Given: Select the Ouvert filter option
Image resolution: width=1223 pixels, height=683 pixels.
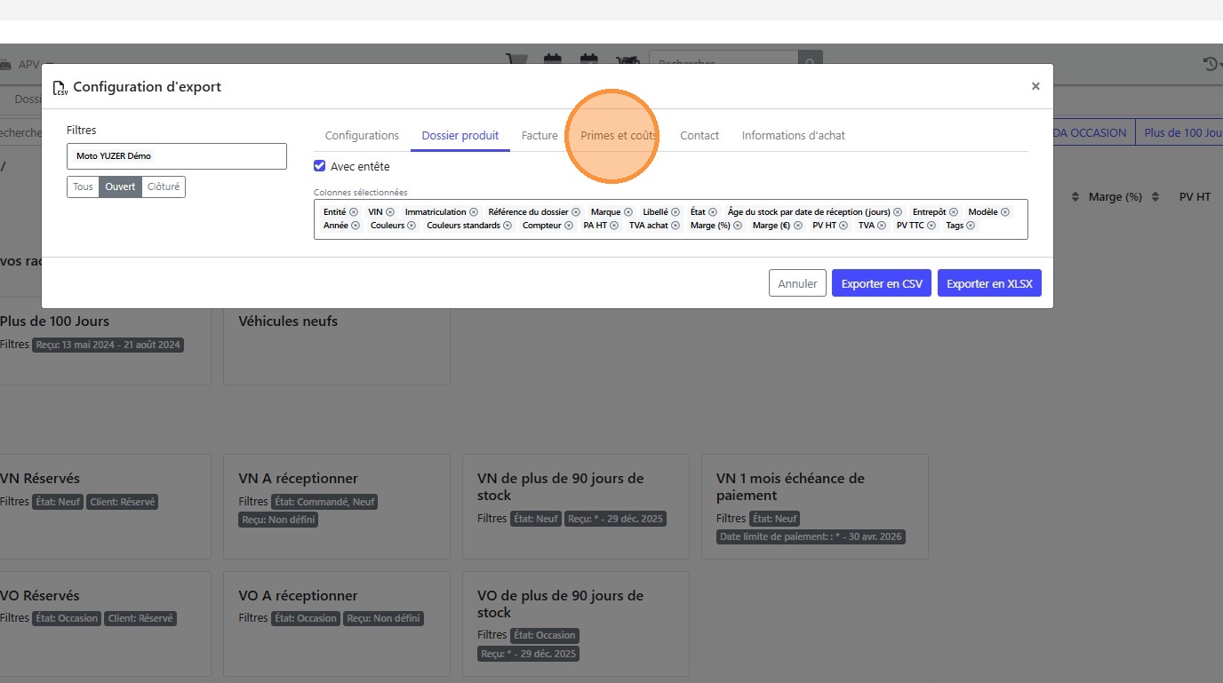Looking at the screenshot, I should [x=121, y=187].
